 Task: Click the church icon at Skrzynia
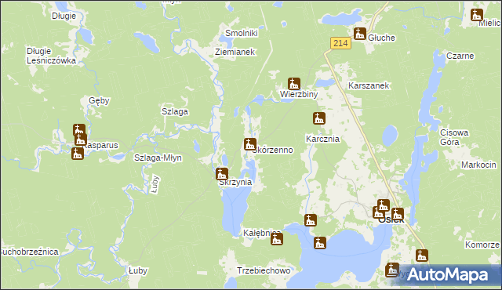[221, 174]
